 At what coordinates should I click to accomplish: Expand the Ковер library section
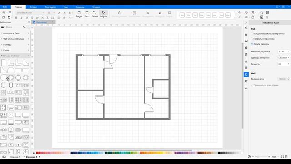[x=15, y=50]
